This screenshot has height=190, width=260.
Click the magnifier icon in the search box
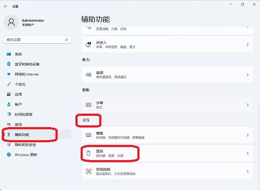click(66, 39)
